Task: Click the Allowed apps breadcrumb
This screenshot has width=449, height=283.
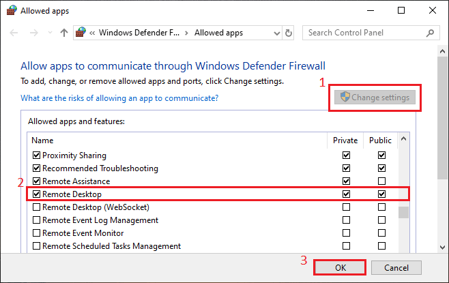Action: [x=218, y=33]
